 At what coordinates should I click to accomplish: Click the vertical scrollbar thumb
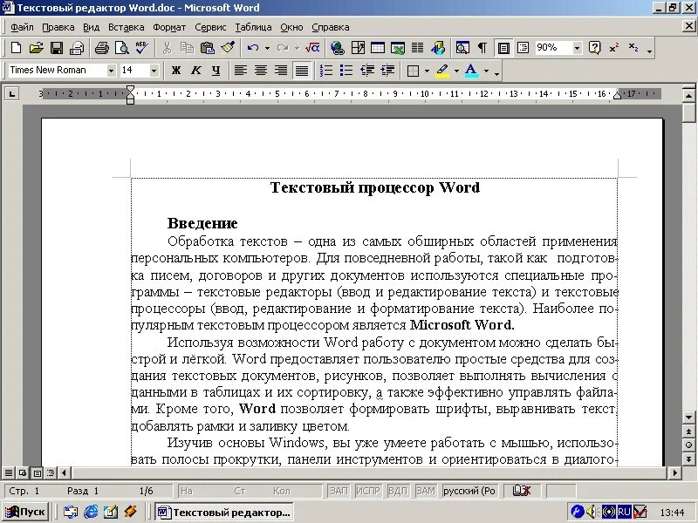(x=688, y=112)
